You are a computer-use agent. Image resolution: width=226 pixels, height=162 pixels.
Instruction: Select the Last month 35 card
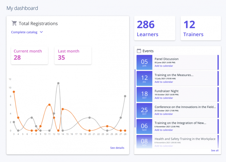click(x=73, y=55)
